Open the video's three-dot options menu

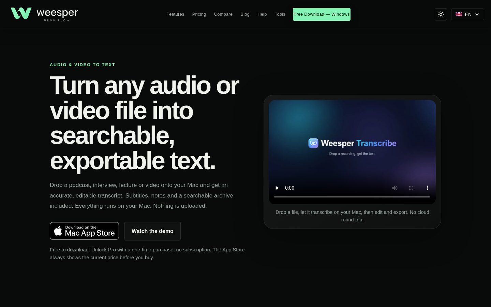(x=428, y=188)
